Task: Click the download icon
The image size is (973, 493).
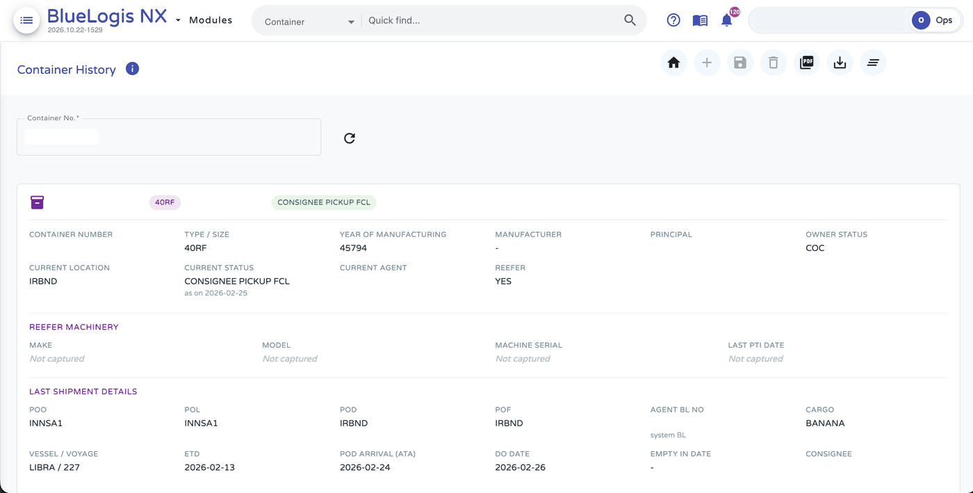Action: pyautogui.click(x=840, y=63)
